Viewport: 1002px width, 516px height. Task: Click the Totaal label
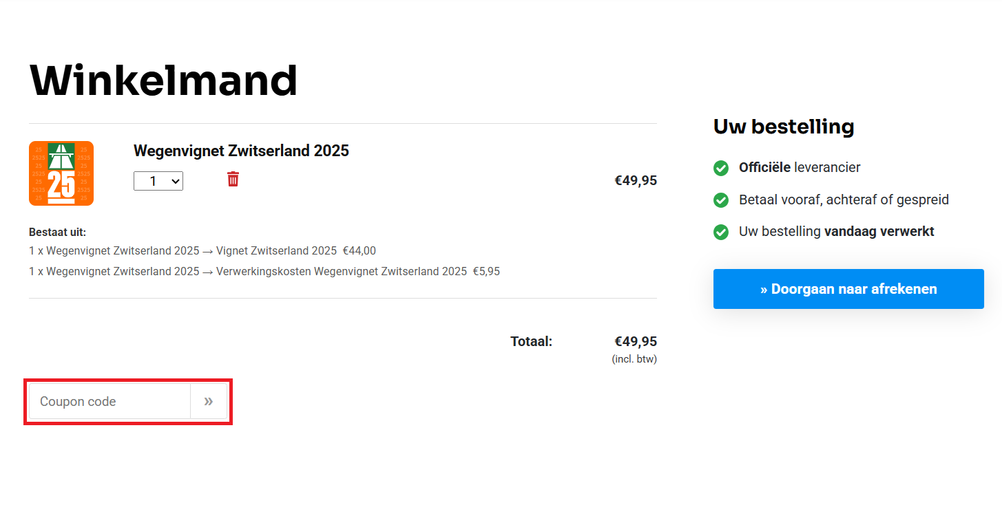(x=531, y=341)
